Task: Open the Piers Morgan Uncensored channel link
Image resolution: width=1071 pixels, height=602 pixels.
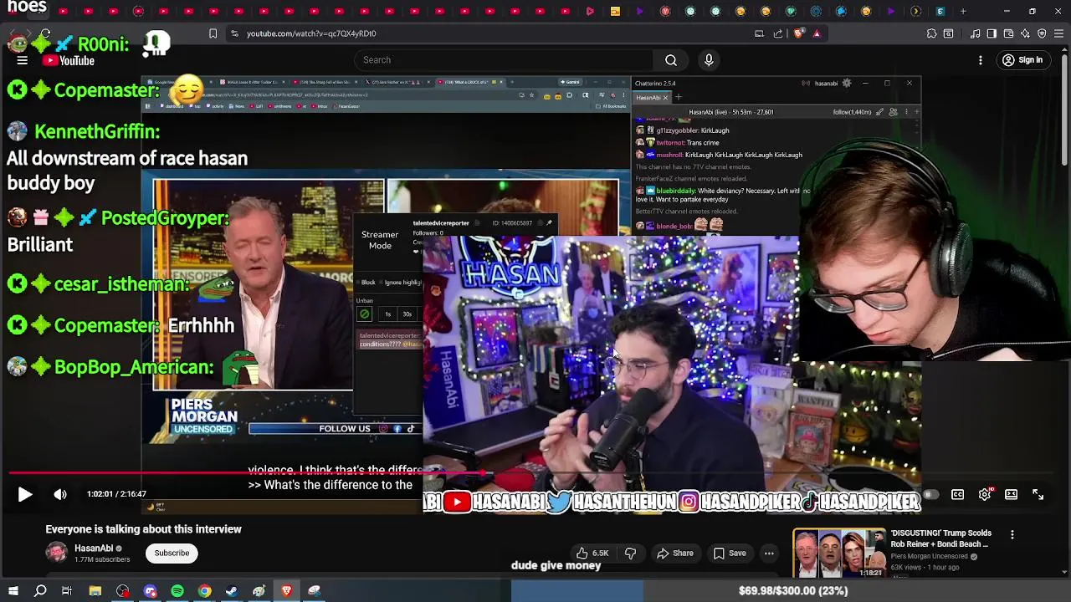Action: [x=930, y=557]
